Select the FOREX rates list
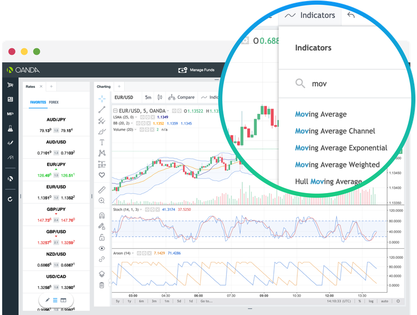 pyautogui.click(x=54, y=102)
